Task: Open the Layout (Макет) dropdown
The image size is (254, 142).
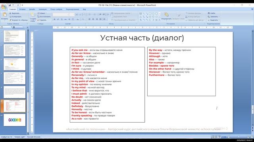Action: (42, 13)
